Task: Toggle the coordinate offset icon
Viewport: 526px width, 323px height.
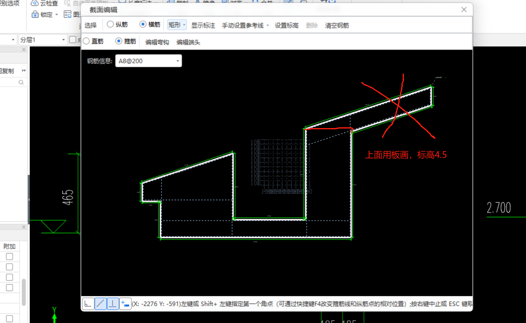Action: click(125, 304)
